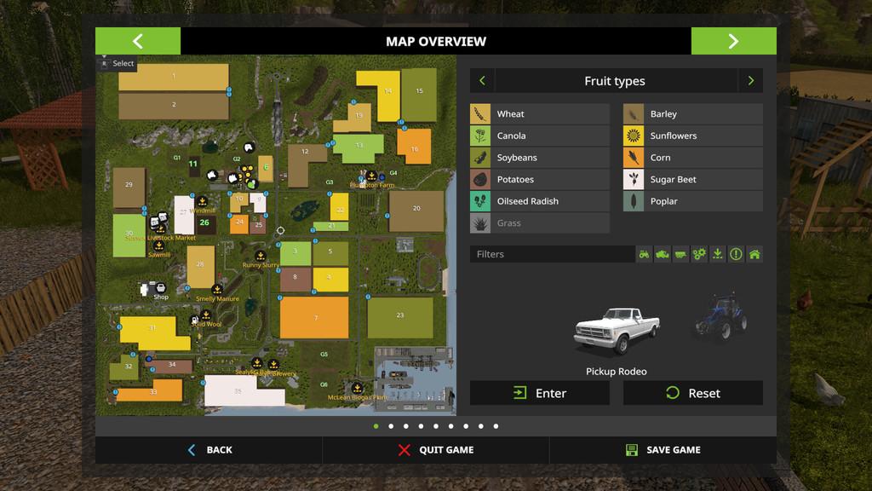Image resolution: width=872 pixels, height=491 pixels.
Task: Go to previous menu page with left arrow
Action: [x=138, y=41]
